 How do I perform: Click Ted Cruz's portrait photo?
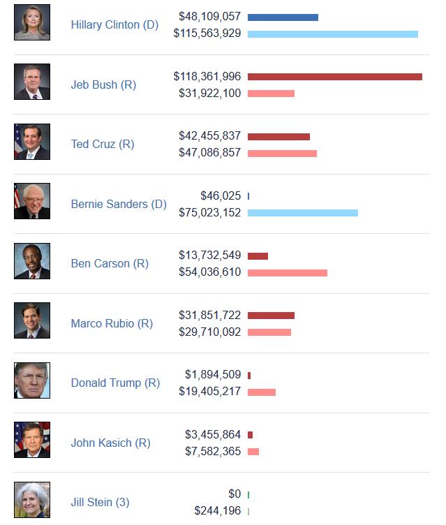tap(32, 142)
